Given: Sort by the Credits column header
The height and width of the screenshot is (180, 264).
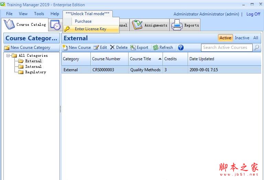Looking at the screenshot, I should (x=175, y=59).
